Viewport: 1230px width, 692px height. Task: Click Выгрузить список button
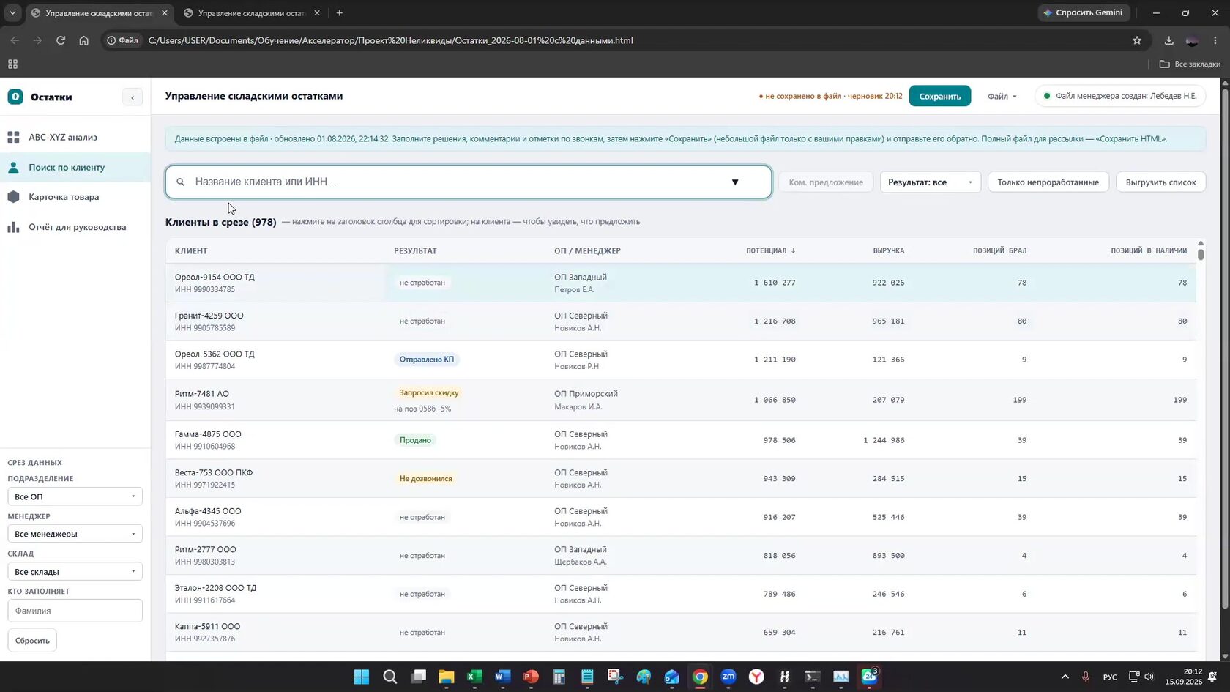(1160, 182)
